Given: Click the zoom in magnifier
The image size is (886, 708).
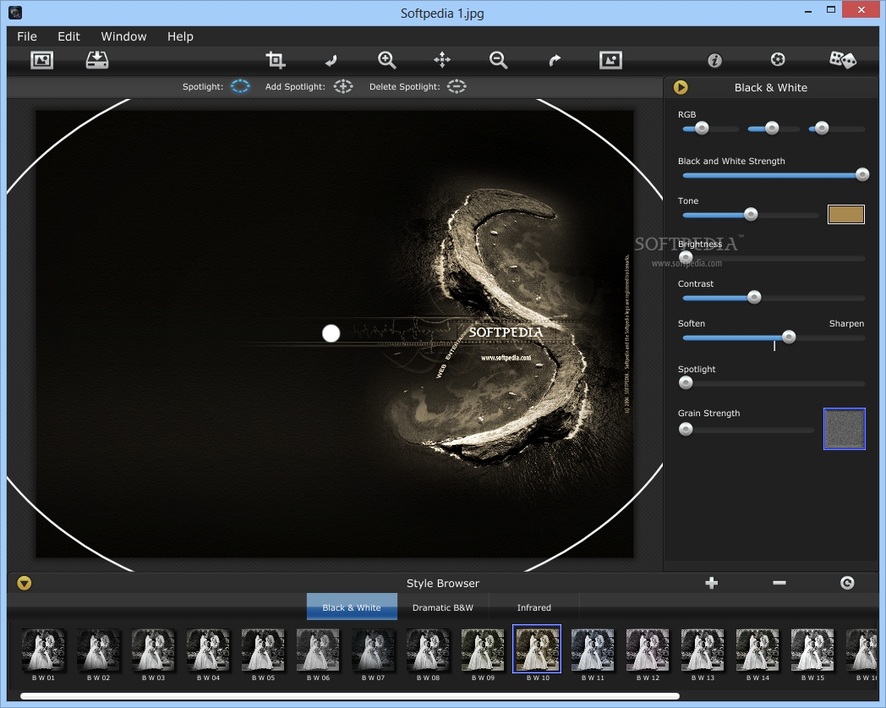Looking at the screenshot, I should point(386,60).
